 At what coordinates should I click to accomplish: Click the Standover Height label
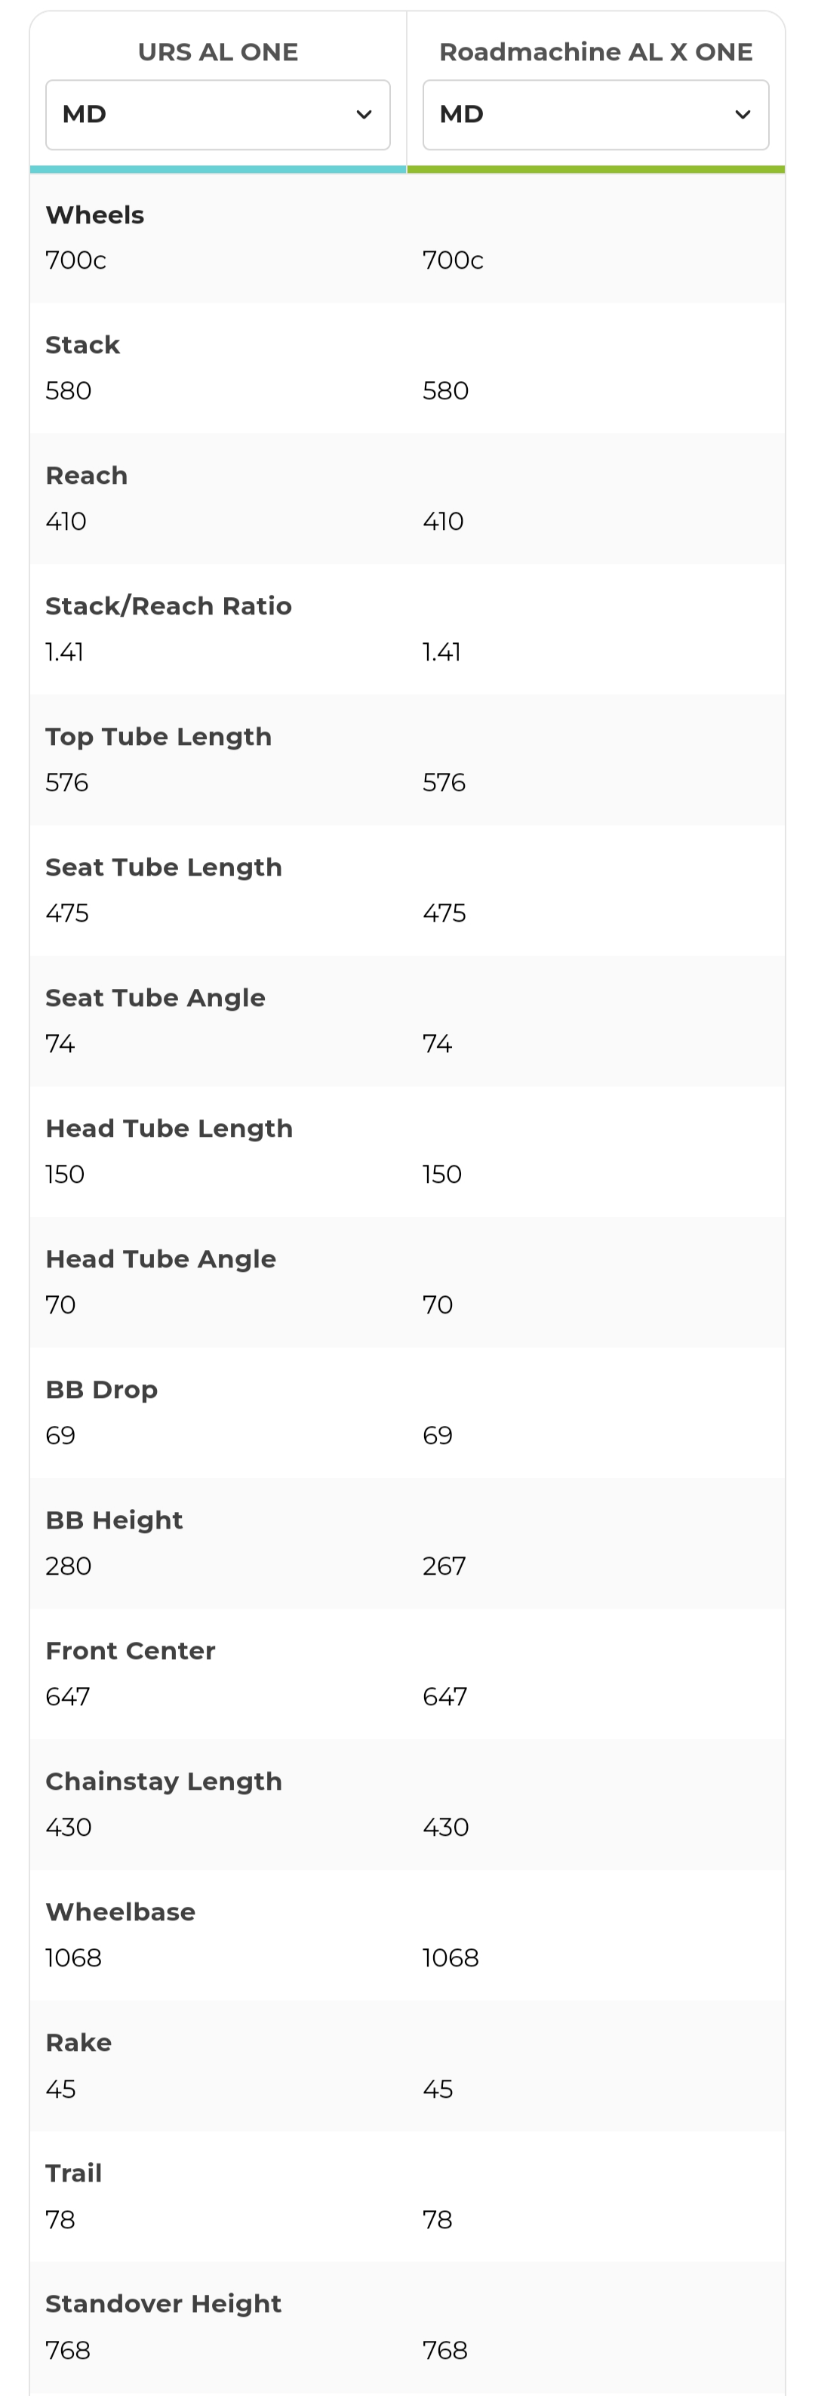coord(164,2304)
